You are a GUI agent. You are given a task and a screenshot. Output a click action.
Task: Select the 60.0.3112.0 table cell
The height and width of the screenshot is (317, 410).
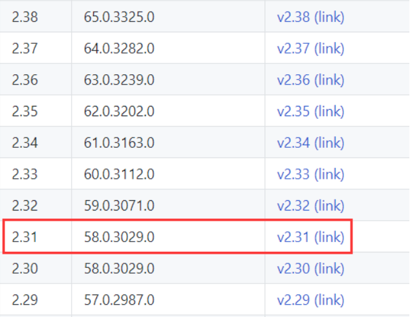[119, 174]
